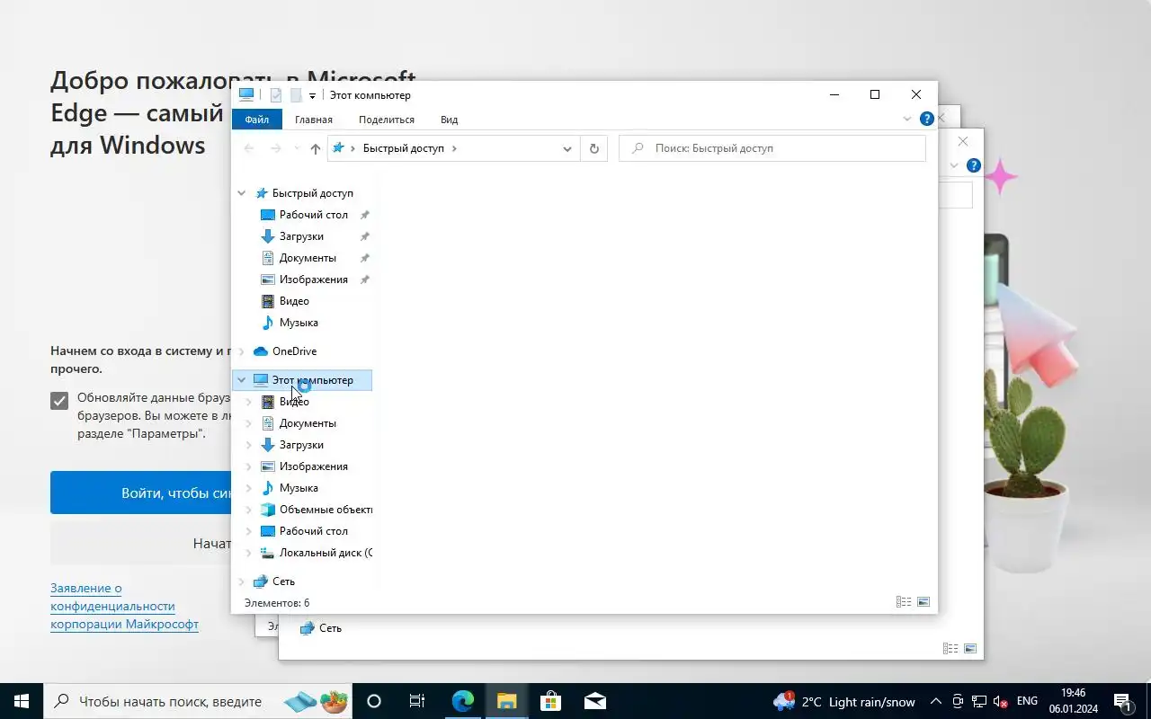Click the muted volume tray icon

point(1000,701)
